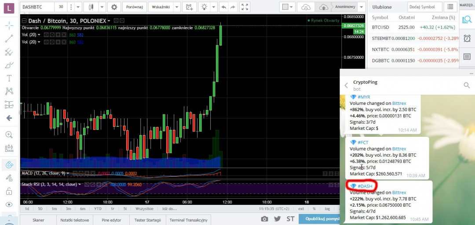Viewport: 475px width, 225px height.
Task: Click the Dodaj Symbol input field
Action: (424, 7)
